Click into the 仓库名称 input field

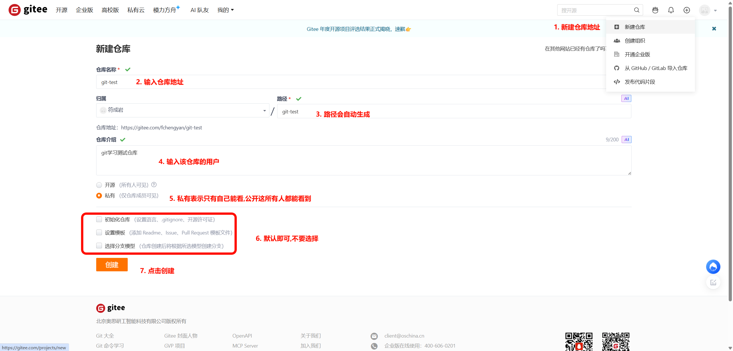click(x=344, y=82)
